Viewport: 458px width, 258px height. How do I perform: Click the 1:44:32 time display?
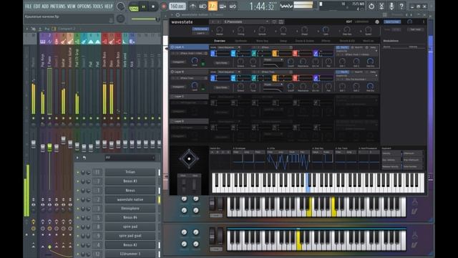(262, 6)
